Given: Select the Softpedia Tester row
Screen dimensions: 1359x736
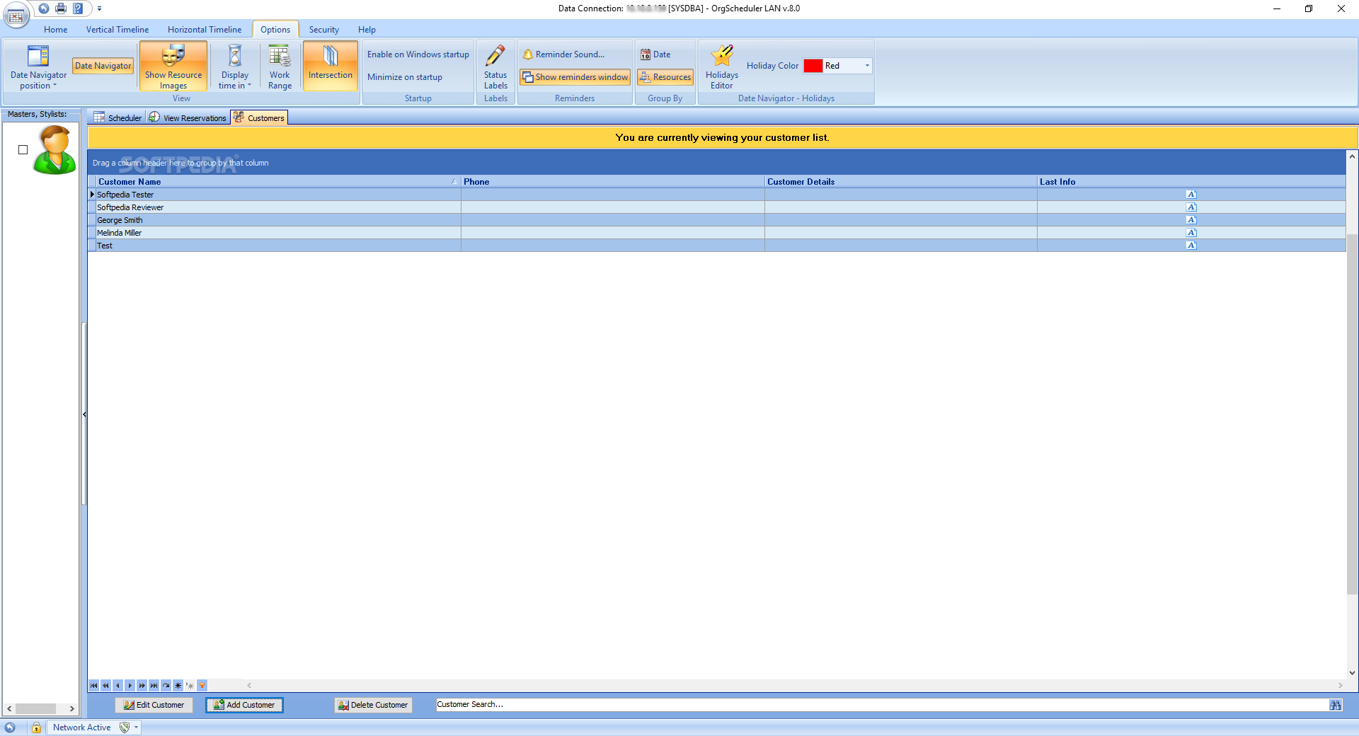Looking at the screenshot, I should click(x=717, y=195).
